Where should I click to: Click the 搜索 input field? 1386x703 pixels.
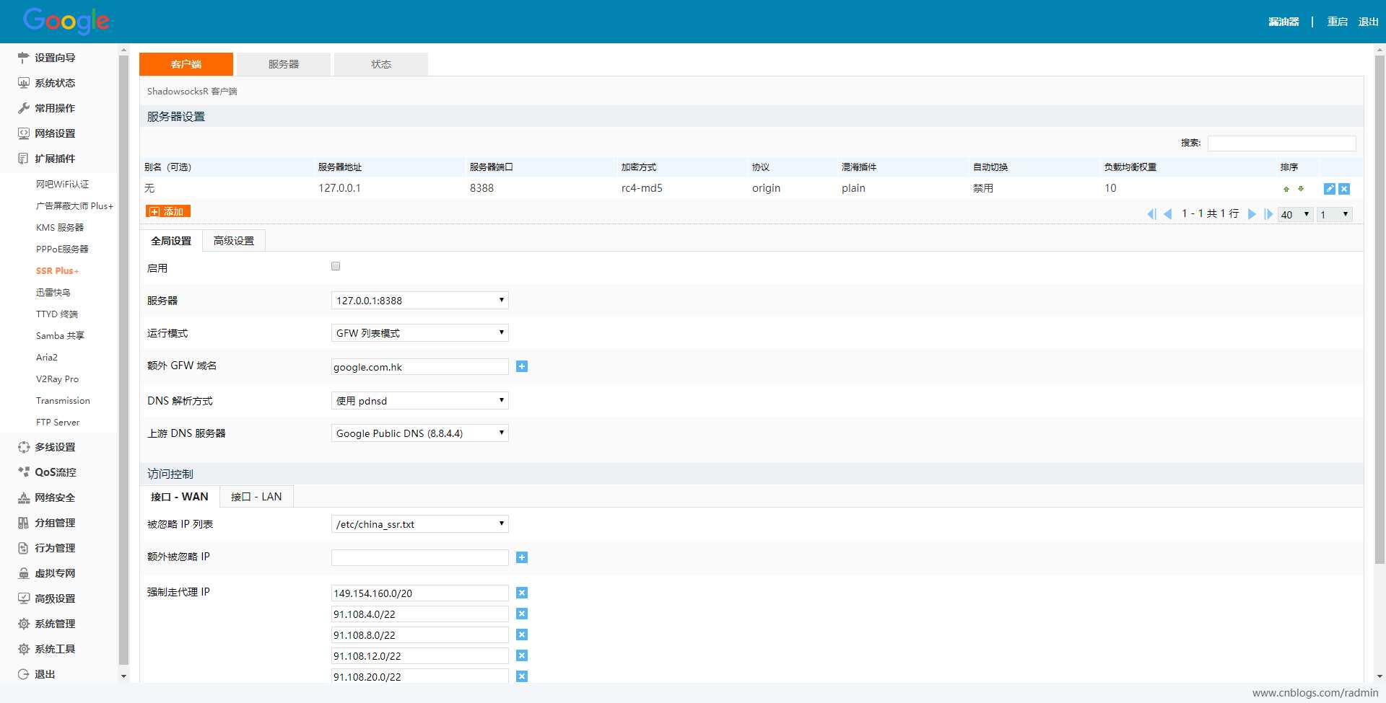click(x=1282, y=143)
